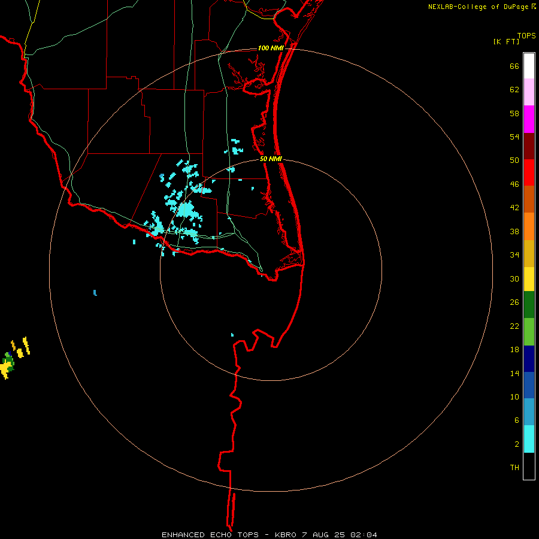This screenshot has height=539, width=539.
Task: Select the navy blue legend swatch
Action: pyautogui.click(x=529, y=359)
